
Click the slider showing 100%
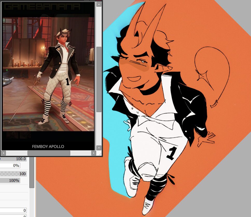coord(10,181)
